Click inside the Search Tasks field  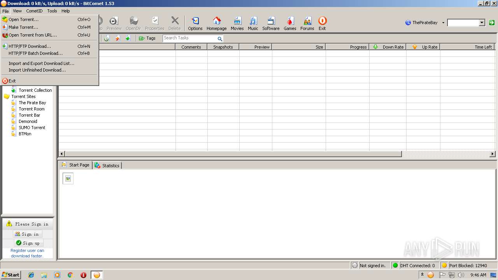coord(189,38)
